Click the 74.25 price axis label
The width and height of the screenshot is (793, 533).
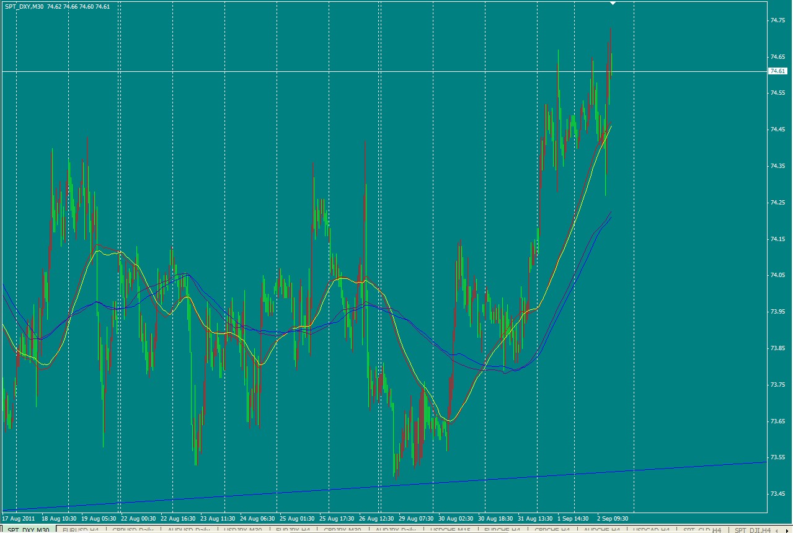point(777,202)
